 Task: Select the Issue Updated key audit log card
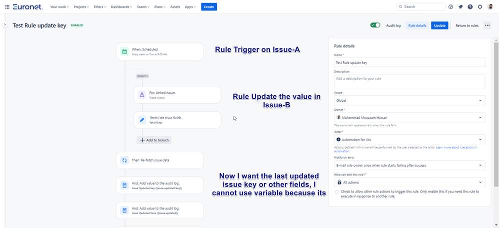point(160,186)
